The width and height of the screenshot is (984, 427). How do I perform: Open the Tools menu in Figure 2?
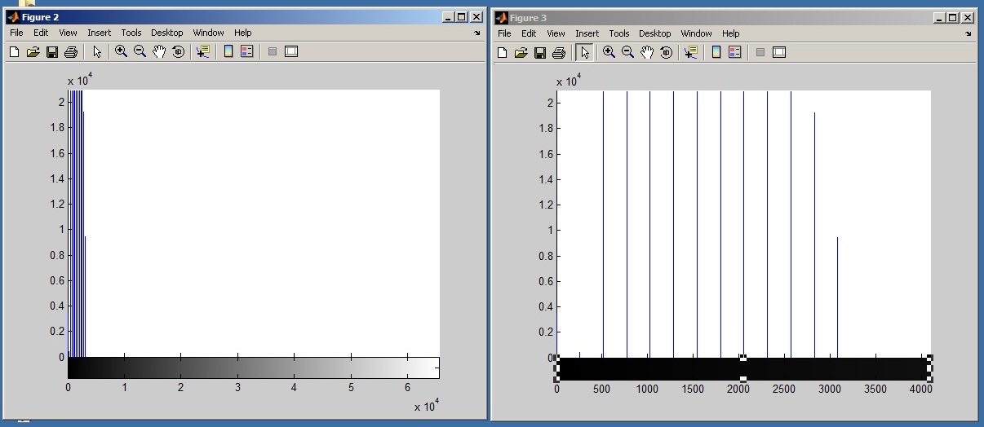[131, 33]
